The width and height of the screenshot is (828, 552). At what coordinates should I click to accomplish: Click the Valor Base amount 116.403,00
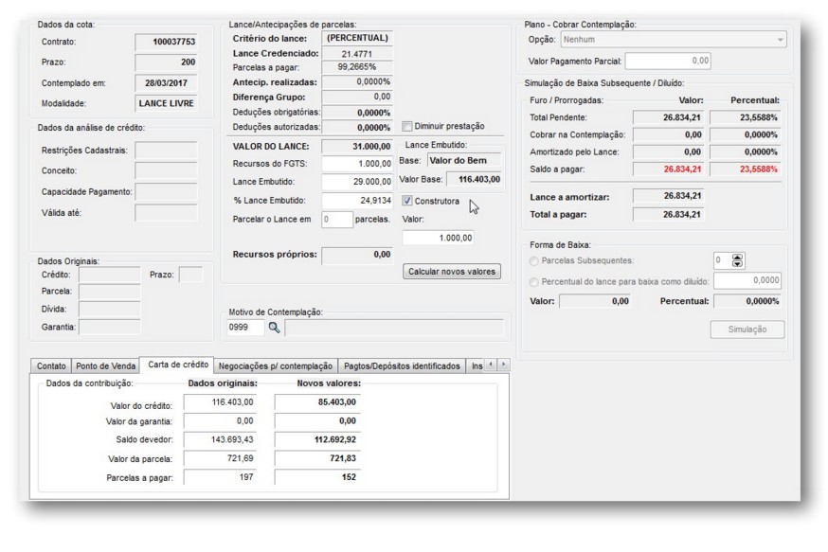coord(474,180)
